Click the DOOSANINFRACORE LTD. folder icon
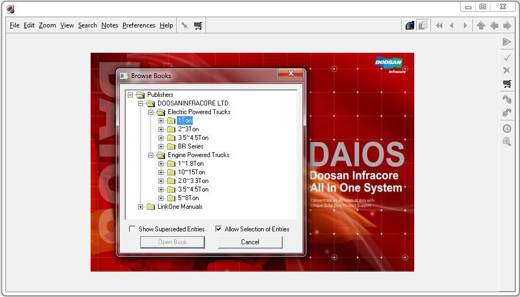Screen dimensions: 520x297 point(150,103)
